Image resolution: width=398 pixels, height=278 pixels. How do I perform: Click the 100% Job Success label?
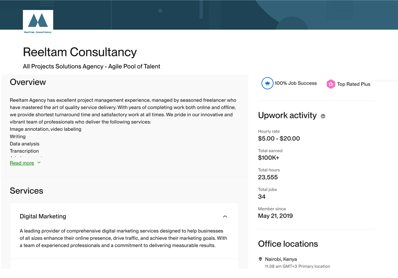coord(295,83)
